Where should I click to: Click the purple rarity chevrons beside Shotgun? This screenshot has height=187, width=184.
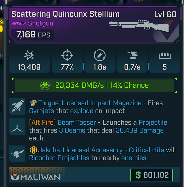click(x=19, y=23)
